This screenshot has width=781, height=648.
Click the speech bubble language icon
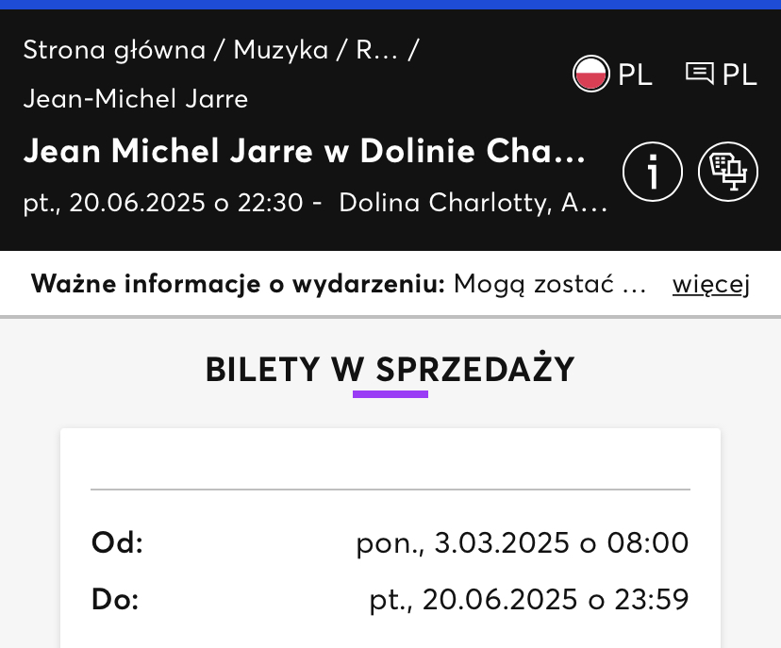coord(699,74)
